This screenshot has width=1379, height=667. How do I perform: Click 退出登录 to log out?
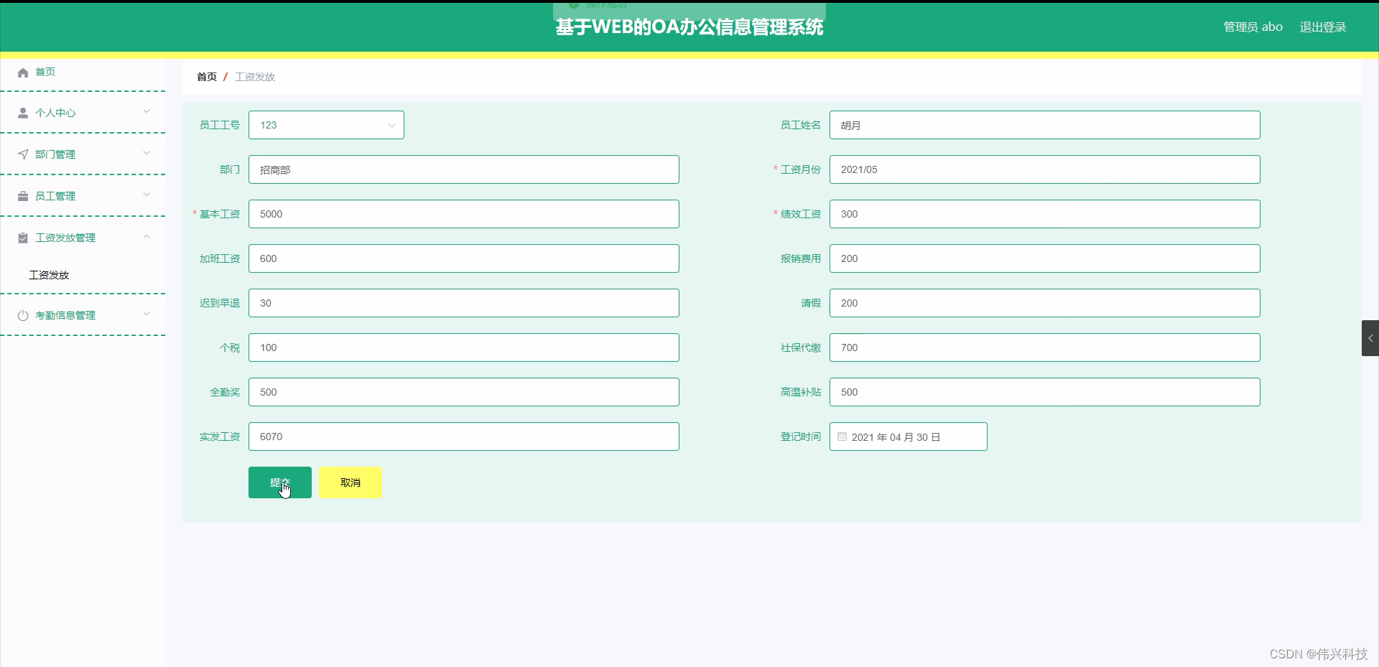coord(1324,27)
